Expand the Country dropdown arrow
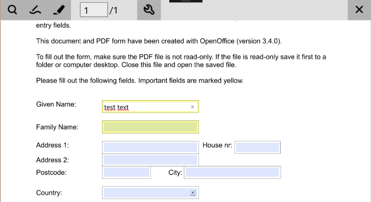371x202 pixels. pos(193,193)
